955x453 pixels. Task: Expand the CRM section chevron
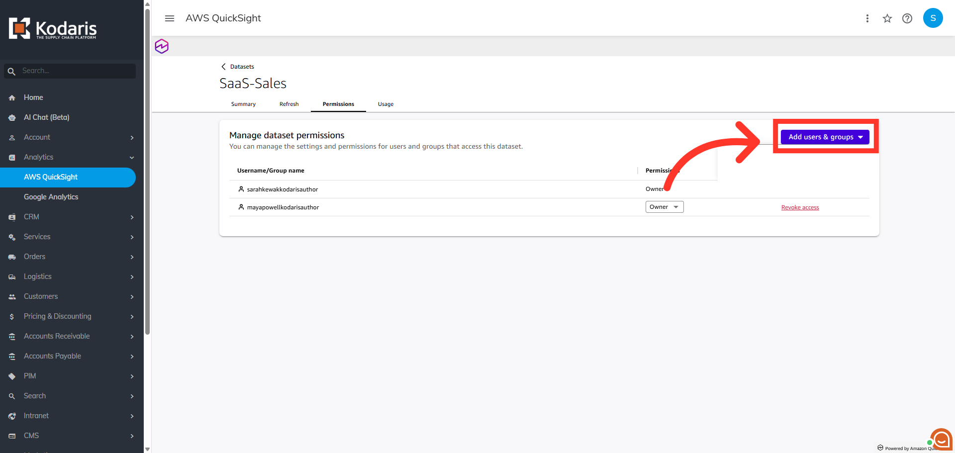(132, 217)
